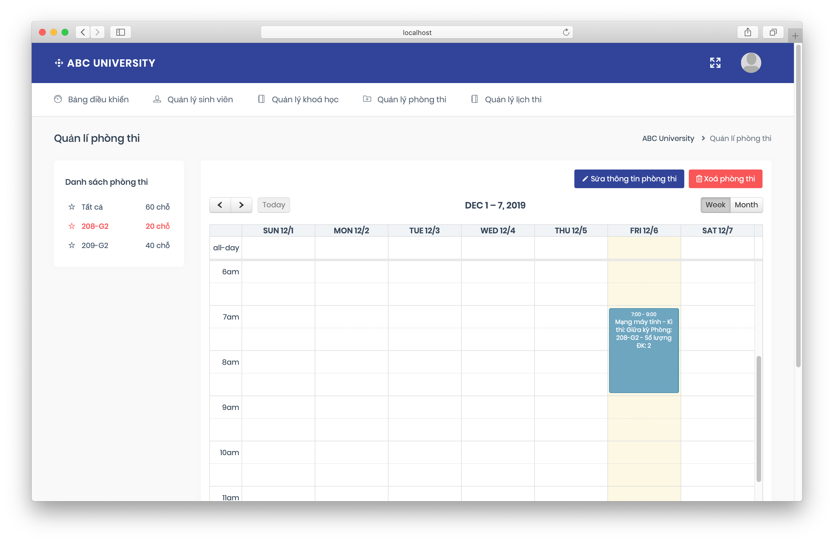The image size is (834, 543).
Task: Switch calendar to Month view
Action: [x=746, y=205]
